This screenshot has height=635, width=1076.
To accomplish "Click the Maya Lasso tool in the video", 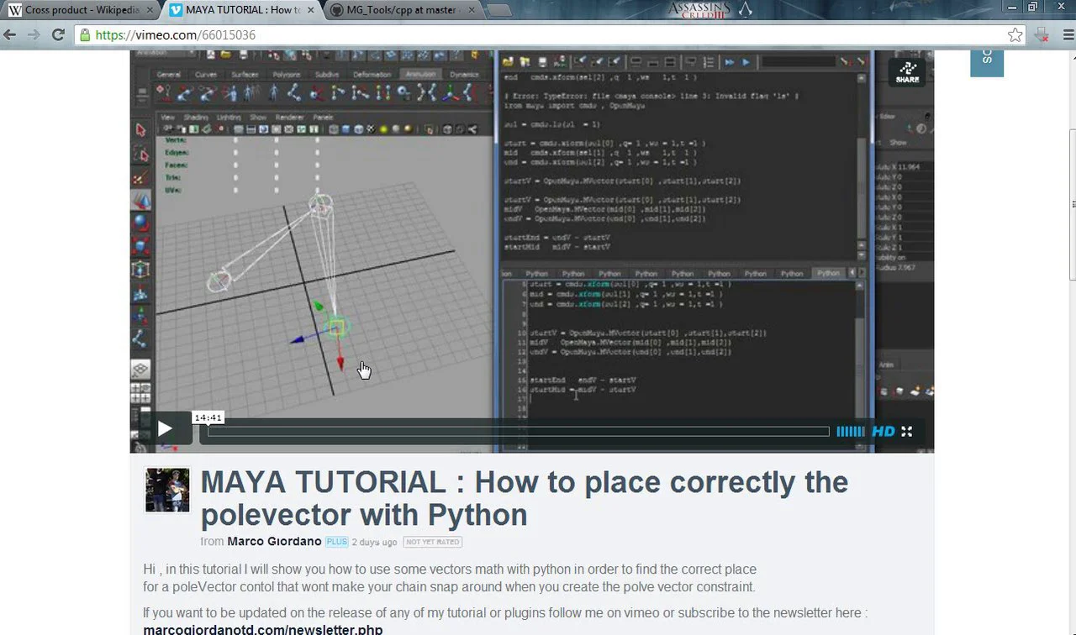I will pos(140,154).
